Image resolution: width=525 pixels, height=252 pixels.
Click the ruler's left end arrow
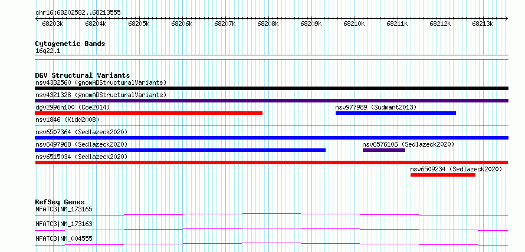(37, 19)
